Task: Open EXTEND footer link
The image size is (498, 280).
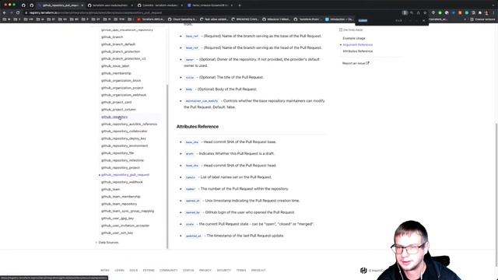Action: (149, 271)
